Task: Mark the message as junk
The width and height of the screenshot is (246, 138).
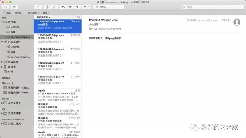Action: pyautogui.click(x=54, y=7)
